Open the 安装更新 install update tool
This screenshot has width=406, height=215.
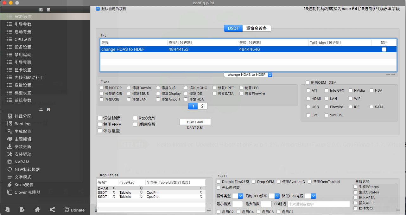23,147
